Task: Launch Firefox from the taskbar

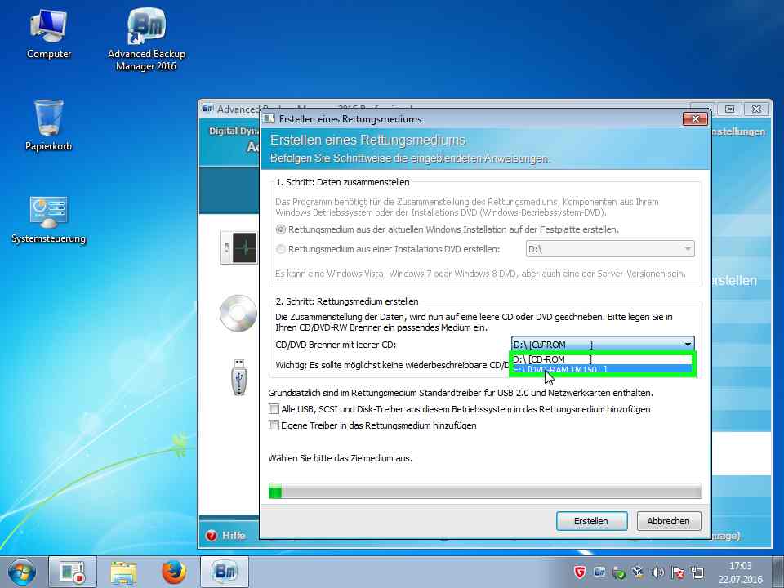Action: pos(174,572)
